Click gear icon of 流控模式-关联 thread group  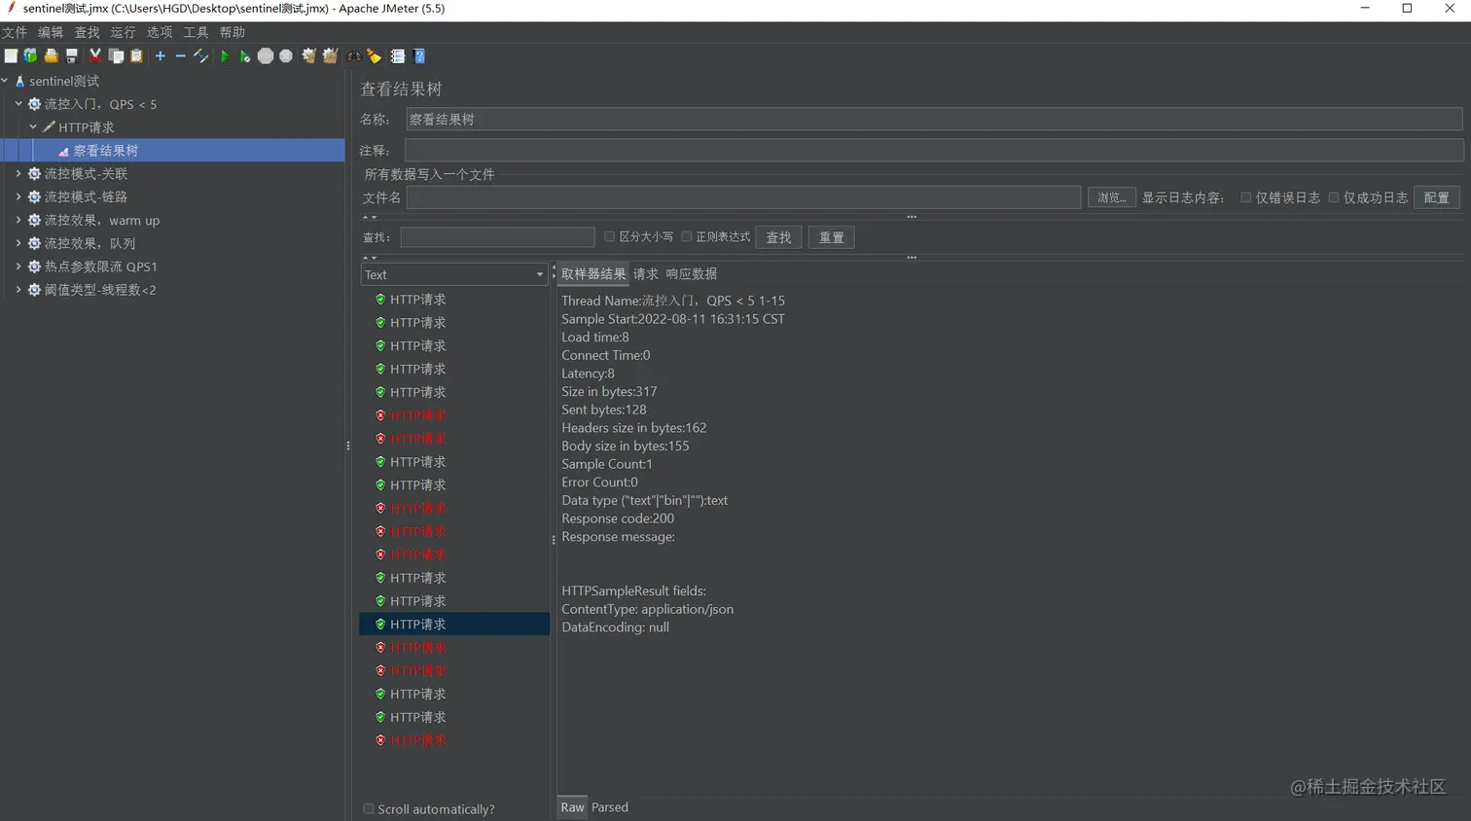click(x=34, y=174)
